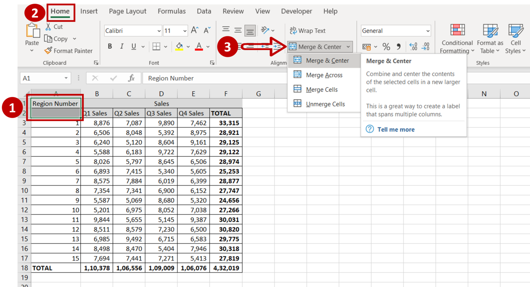530x287 pixels.
Task: Apply Percent Style formatting
Action: pyautogui.click(x=386, y=47)
